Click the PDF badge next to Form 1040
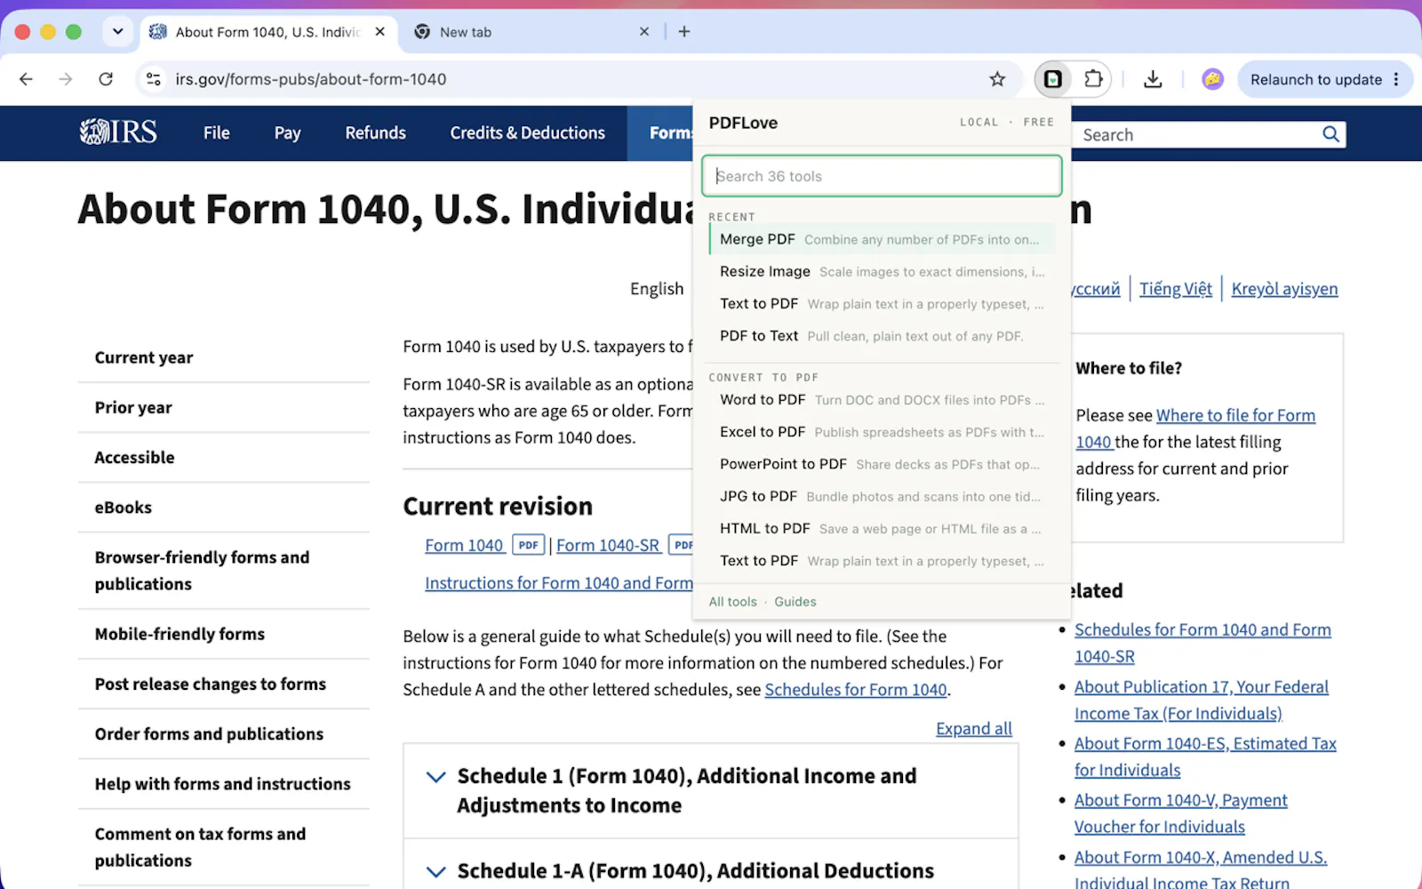This screenshot has height=889, width=1422. pyautogui.click(x=529, y=545)
